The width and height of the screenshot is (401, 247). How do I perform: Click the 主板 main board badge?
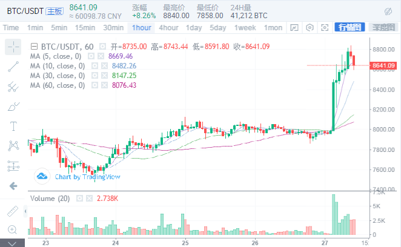tap(55, 12)
